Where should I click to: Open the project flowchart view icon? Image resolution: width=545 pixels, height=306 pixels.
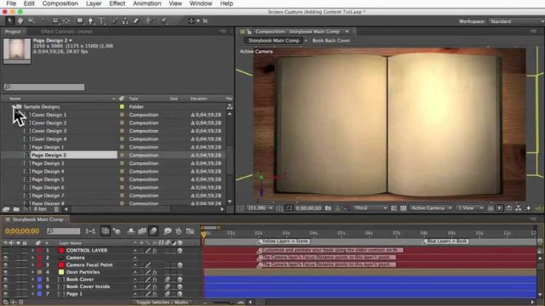[230, 107]
